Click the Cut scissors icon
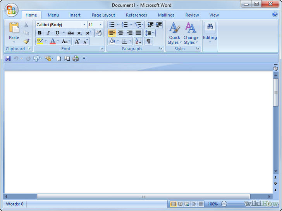Viewport: 282px width, 211px height. tap(26, 25)
